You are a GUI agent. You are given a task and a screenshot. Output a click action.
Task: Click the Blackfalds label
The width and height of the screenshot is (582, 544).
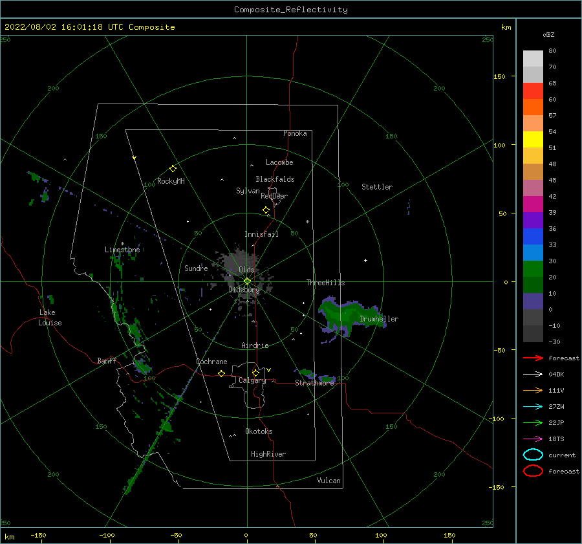(275, 179)
